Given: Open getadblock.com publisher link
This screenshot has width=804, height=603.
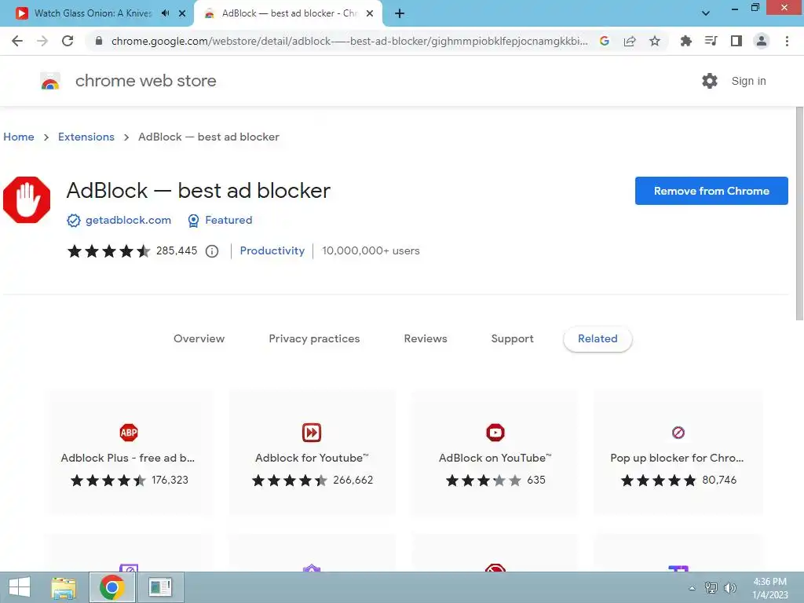Looking at the screenshot, I should [x=128, y=221].
